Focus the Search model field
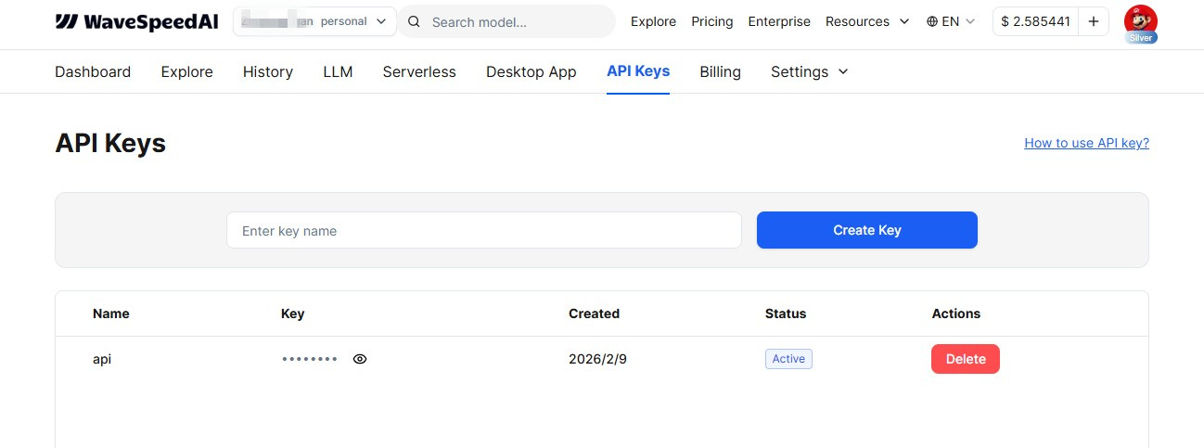Screen dimensions: 1204x448 click(507, 21)
